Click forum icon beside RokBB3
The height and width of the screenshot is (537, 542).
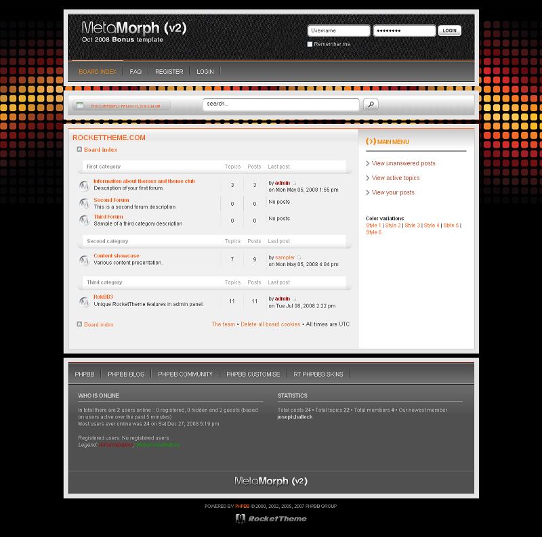[x=84, y=301]
